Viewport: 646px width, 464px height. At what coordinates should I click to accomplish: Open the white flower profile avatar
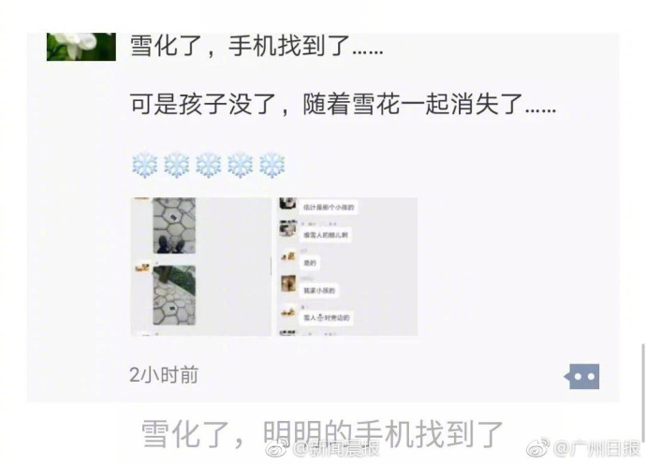click(x=81, y=47)
